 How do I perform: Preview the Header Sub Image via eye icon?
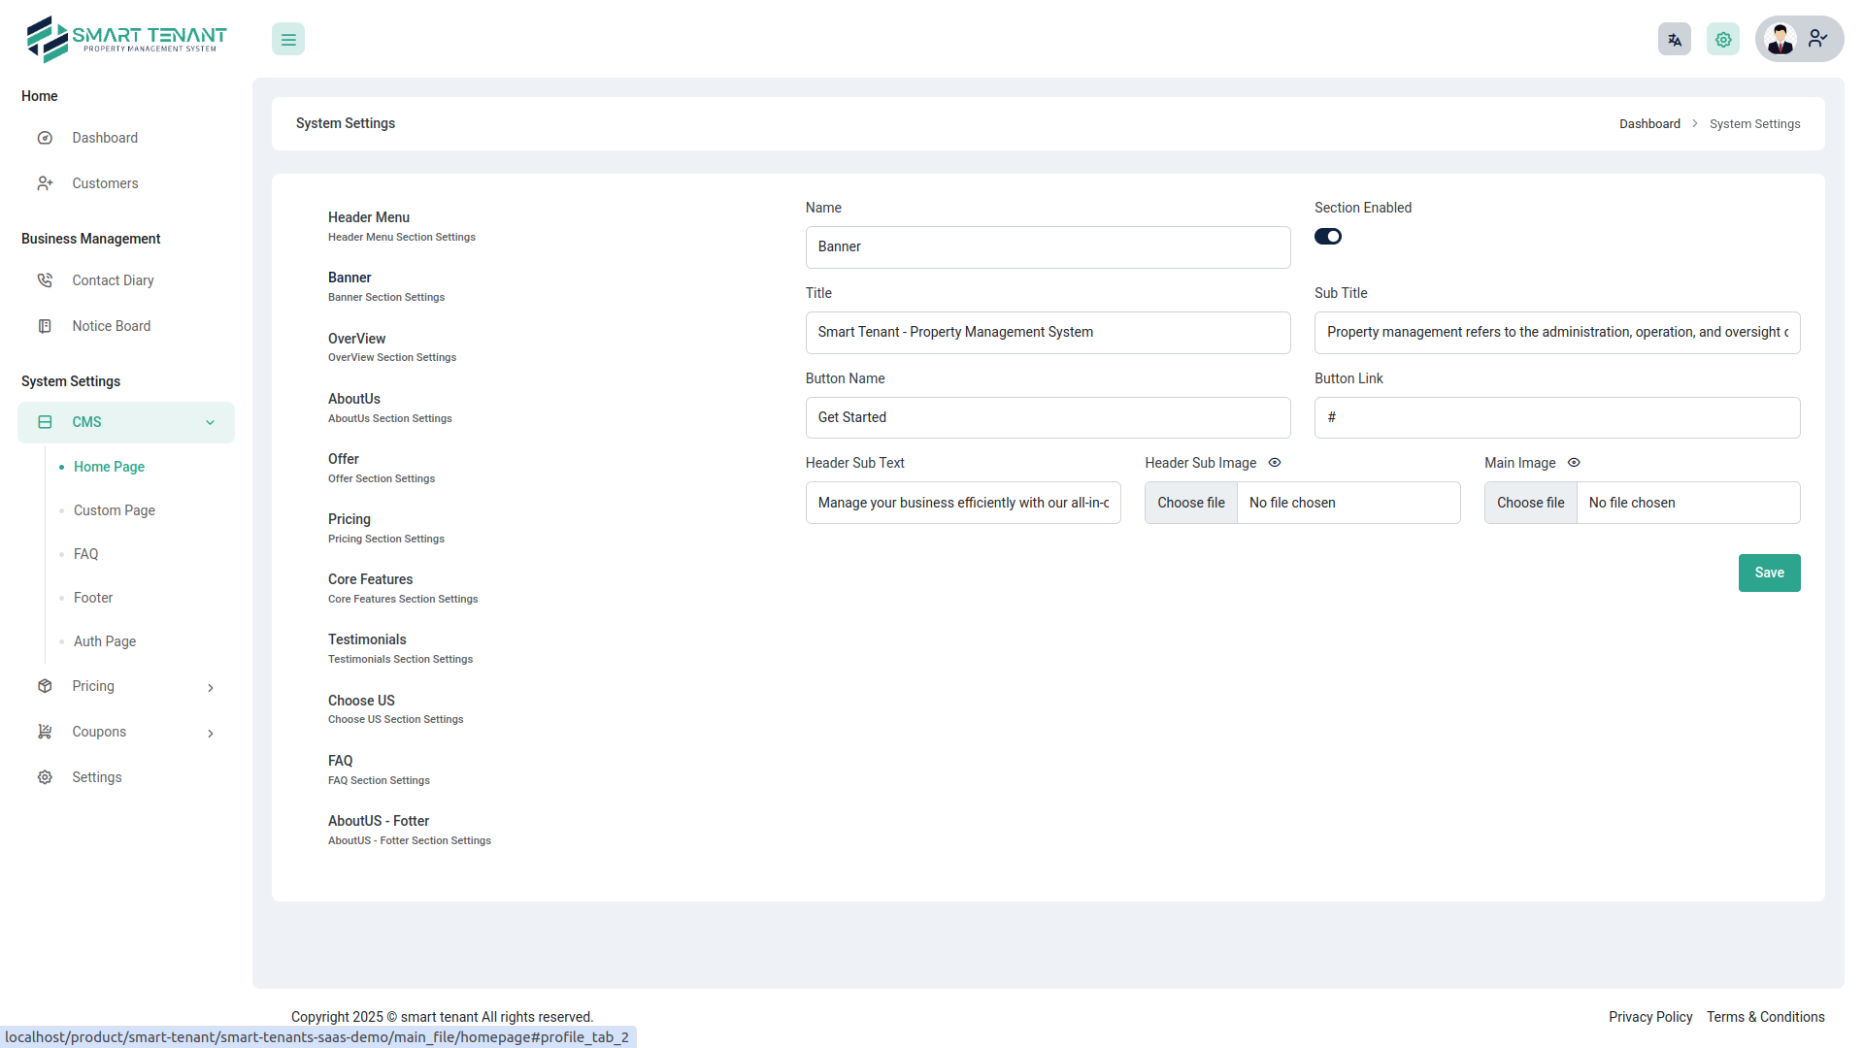tap(1274, 463)
